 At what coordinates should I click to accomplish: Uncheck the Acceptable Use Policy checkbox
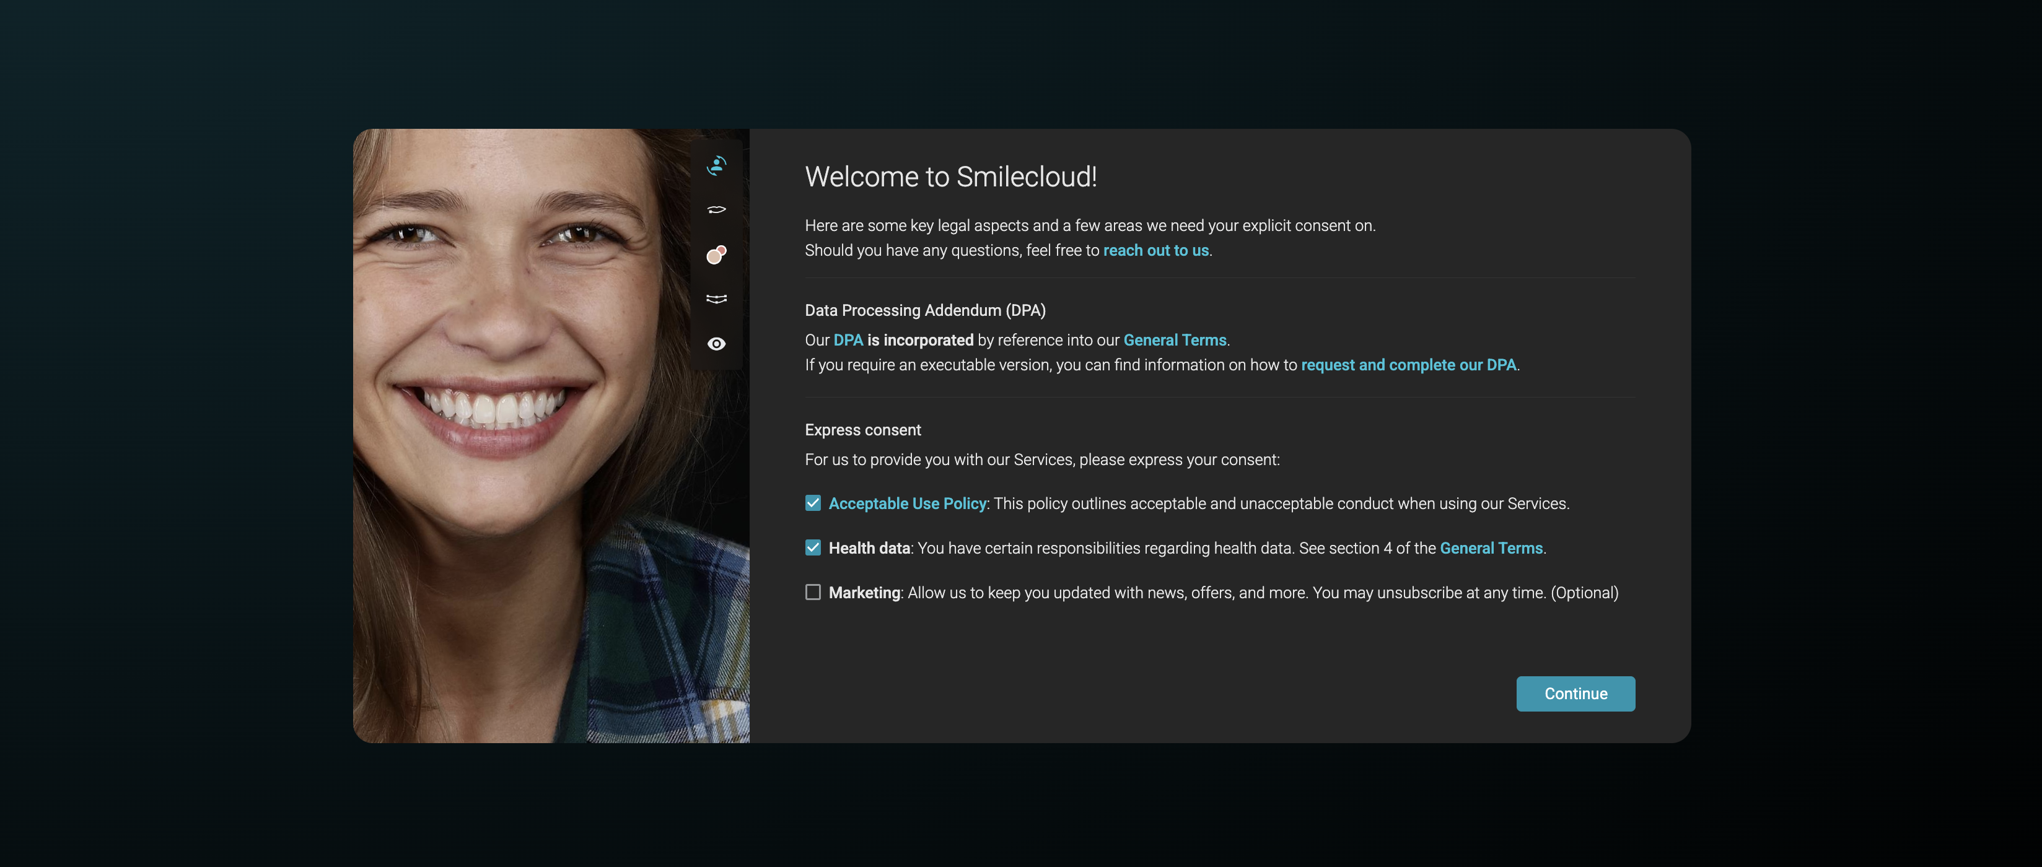pyautogui.click(x=812, y=503)
